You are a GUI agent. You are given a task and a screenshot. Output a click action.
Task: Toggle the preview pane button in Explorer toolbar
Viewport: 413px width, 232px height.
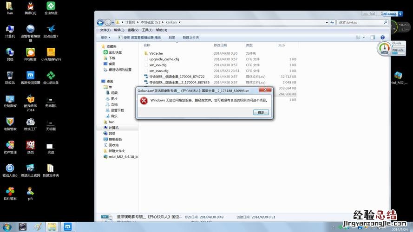click(x=373, y=37)
